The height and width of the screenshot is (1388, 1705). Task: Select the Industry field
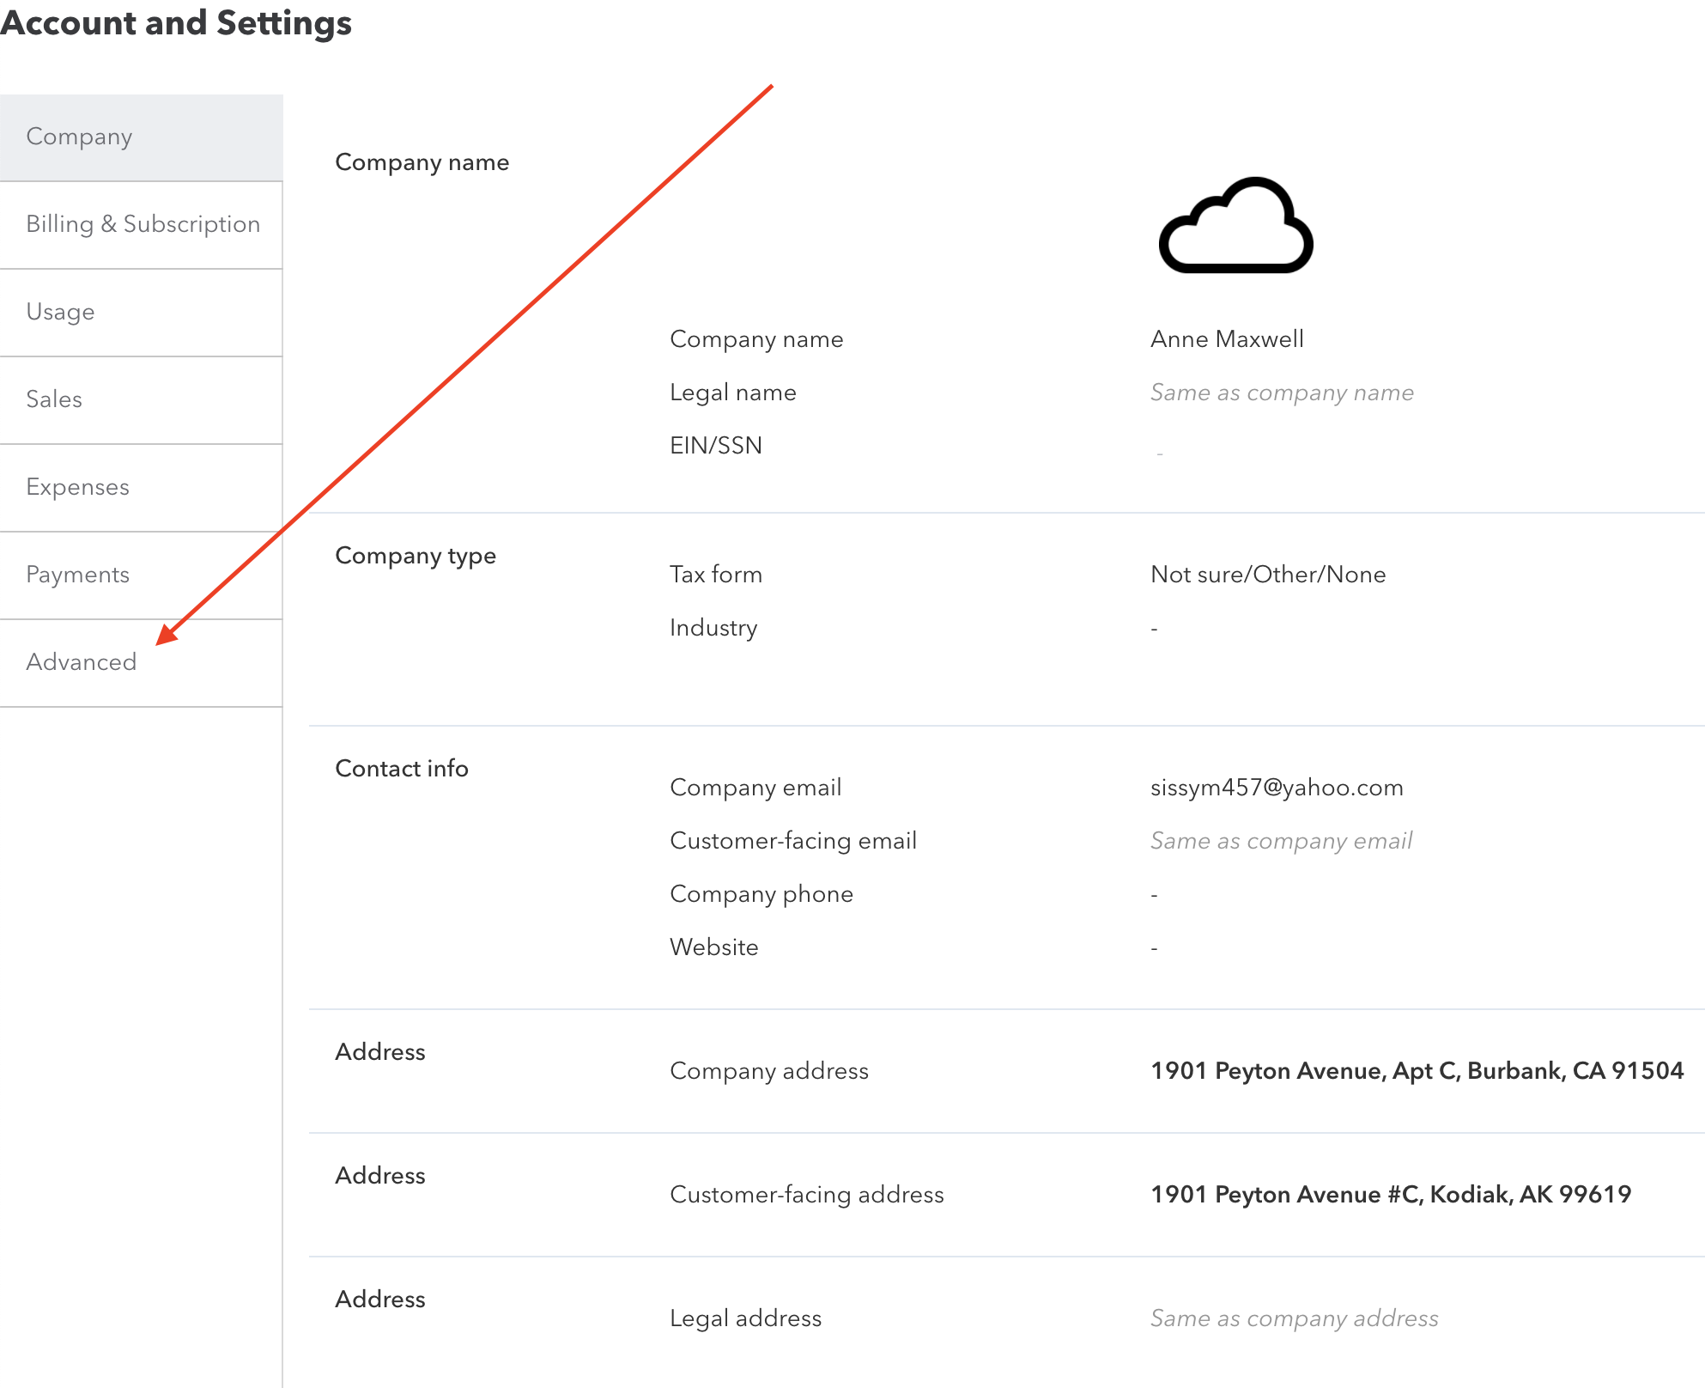1154,628
